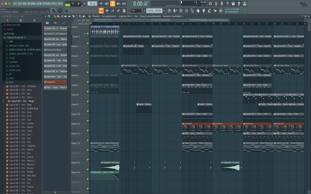Toggle Track 11 mute light
The width and height of the screenshot is (311, 194).
(88, 130)
